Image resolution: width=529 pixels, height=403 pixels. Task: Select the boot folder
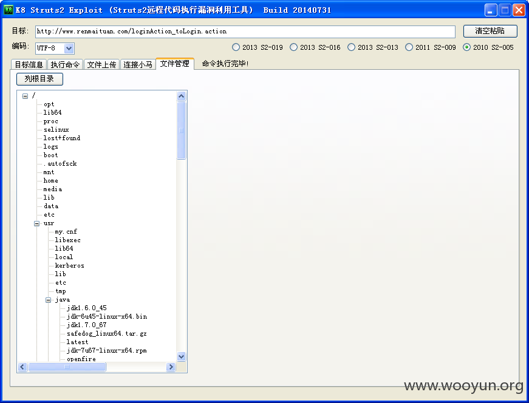(x=50, y=155)
